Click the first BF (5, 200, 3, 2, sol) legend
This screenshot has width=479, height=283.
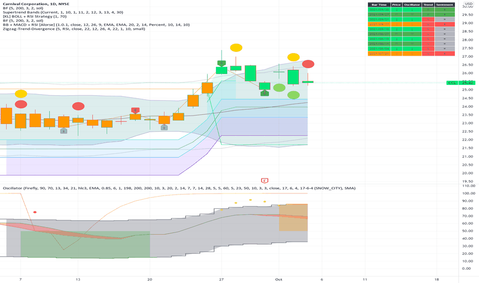pyautogui.click(x=23, y=8)
